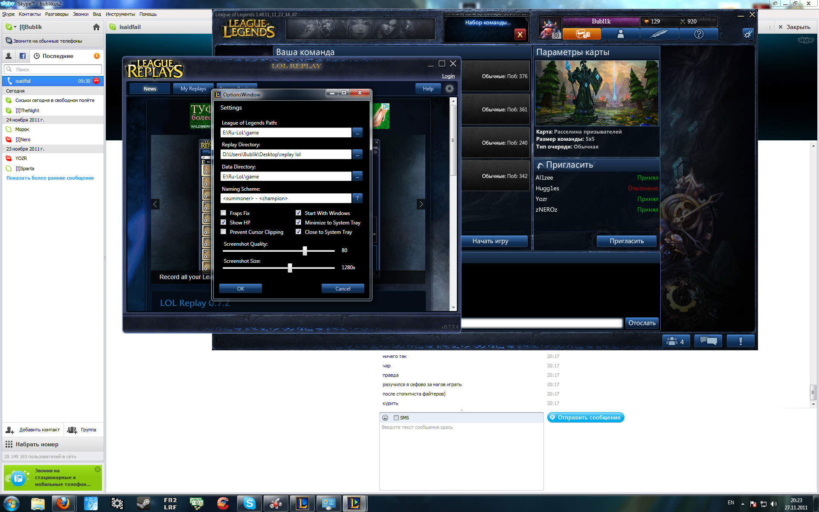The width and height of the screenshot is (819, 512).
Task: Expand Skype status dropdown next to [I]Bublik
Action: (15, 27)
